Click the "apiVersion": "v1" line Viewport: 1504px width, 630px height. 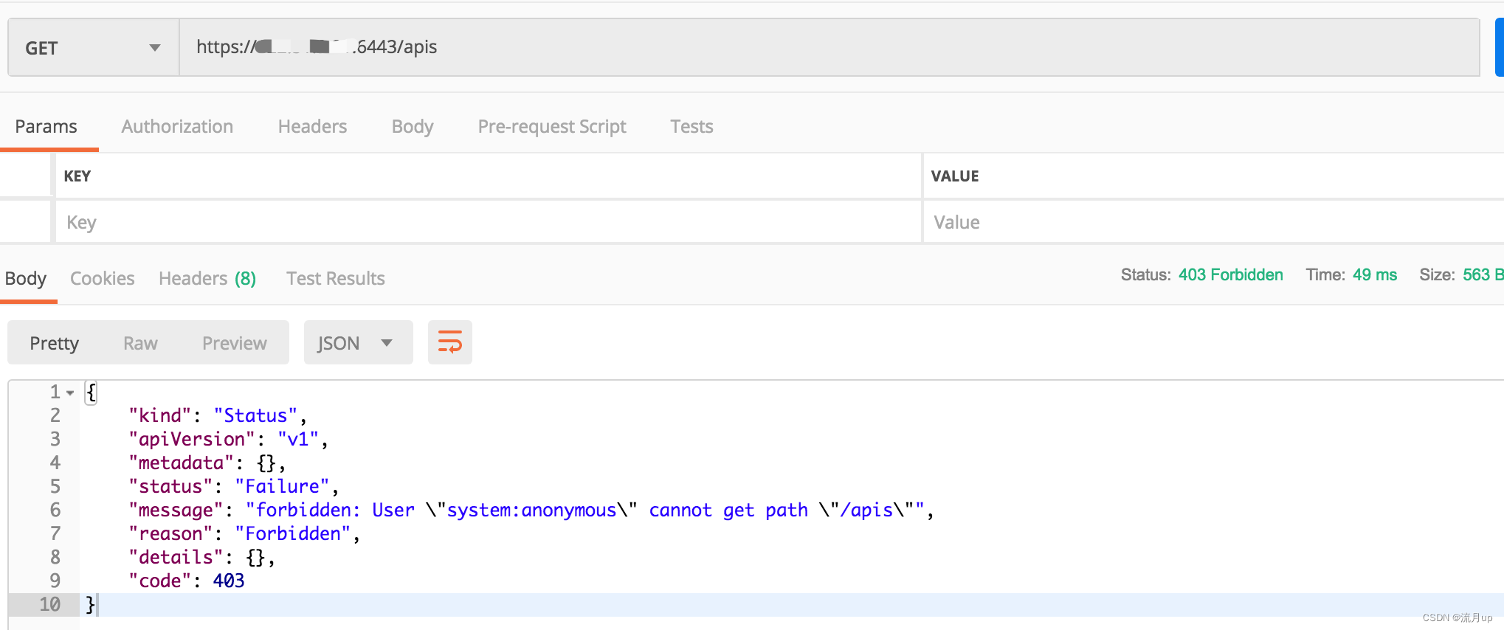pyautogui.click(x=228, y=440)
